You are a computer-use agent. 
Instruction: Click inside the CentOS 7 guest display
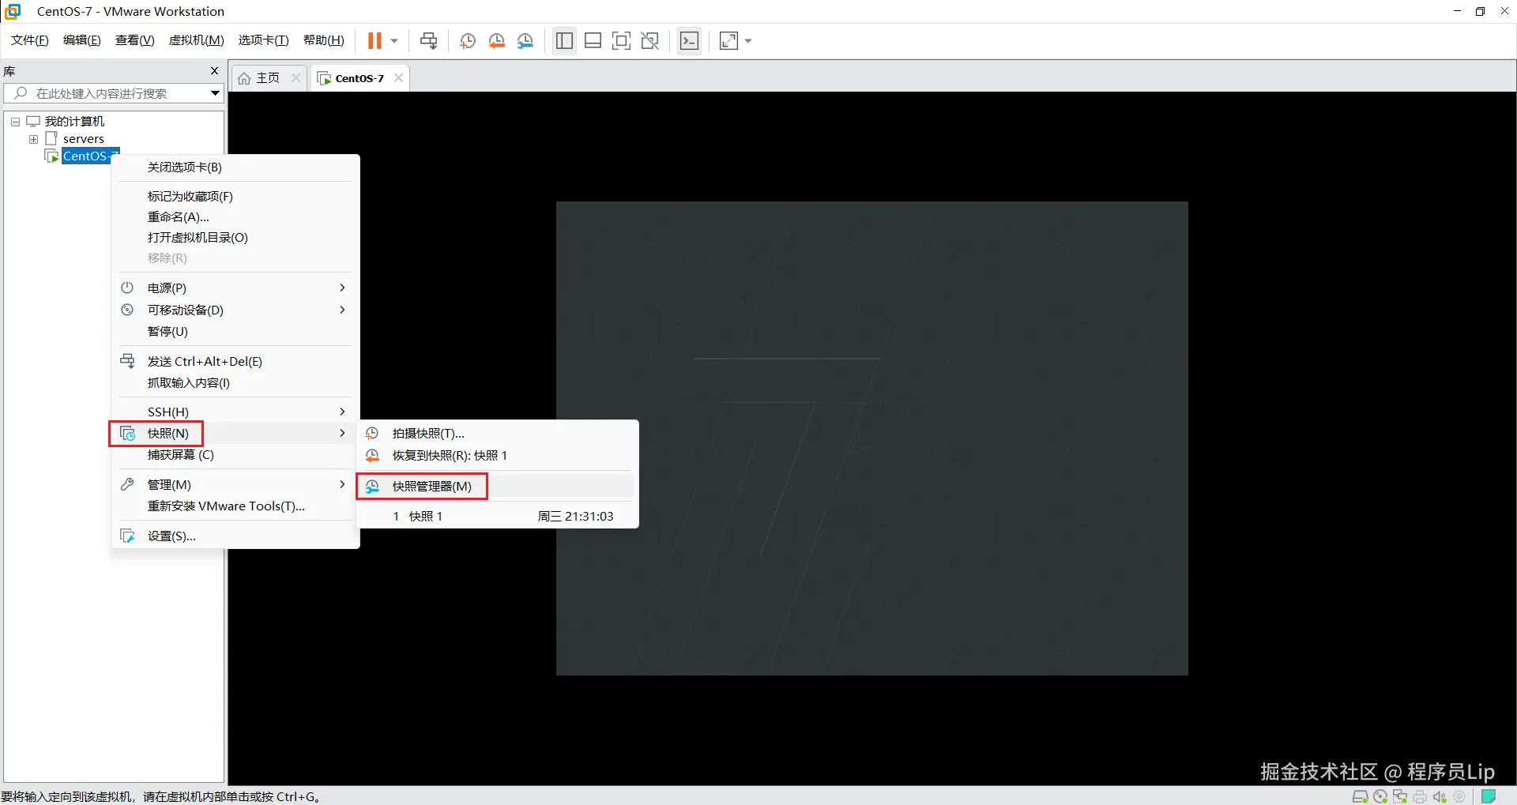[x=872, y=438]
